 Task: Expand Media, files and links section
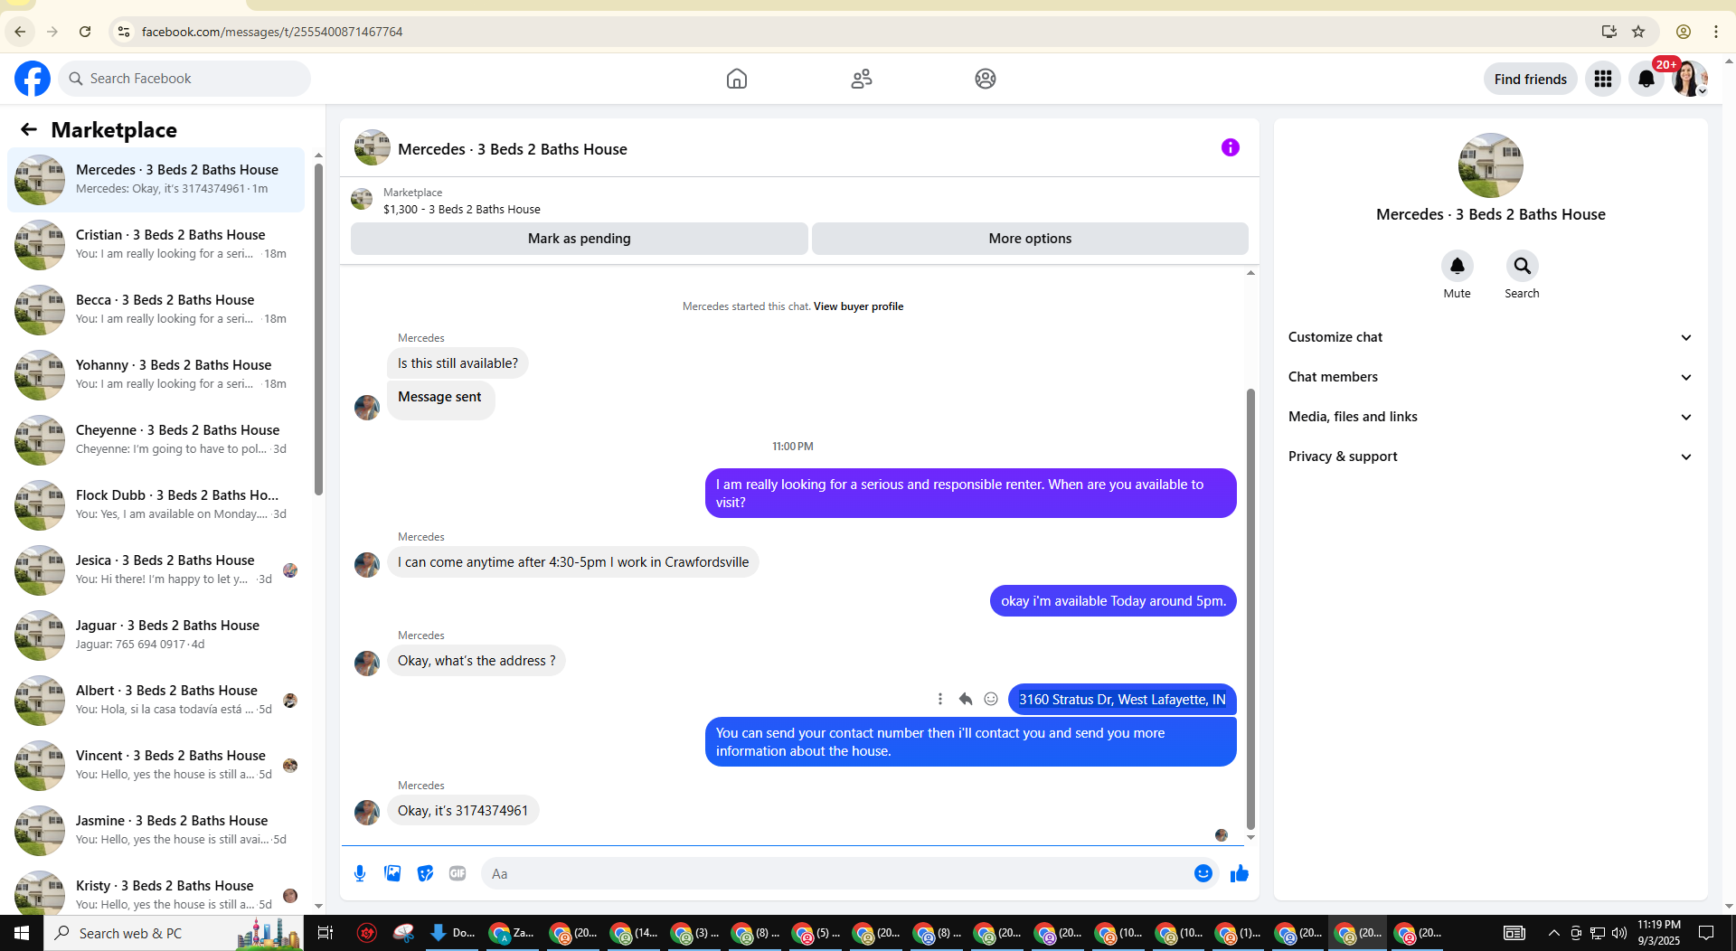[x=1490, y=417]
